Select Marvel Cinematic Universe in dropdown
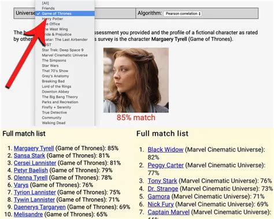 (x=65, y=55)
